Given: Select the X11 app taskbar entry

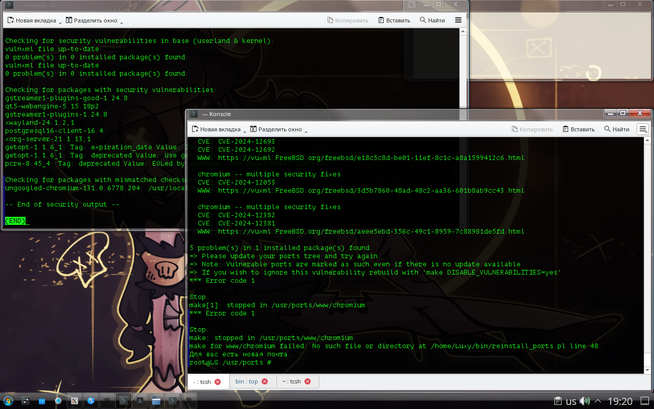Looking at the screenshot, I should [74, 401].
